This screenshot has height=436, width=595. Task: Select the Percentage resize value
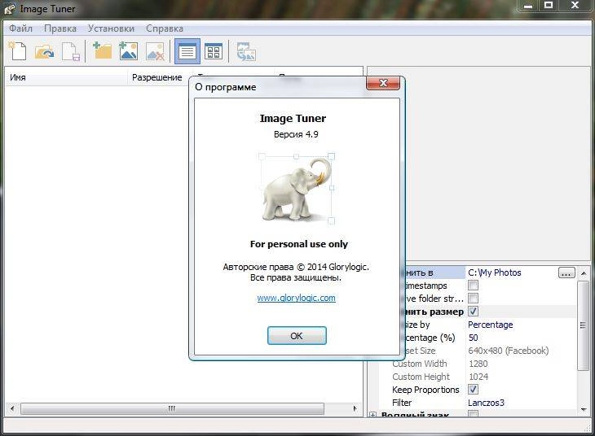pyautogui.click(x=491, y=325)
